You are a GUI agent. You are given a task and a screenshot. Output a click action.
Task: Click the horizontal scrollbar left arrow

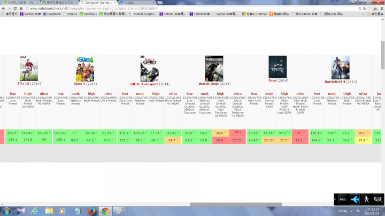[2, 204]
